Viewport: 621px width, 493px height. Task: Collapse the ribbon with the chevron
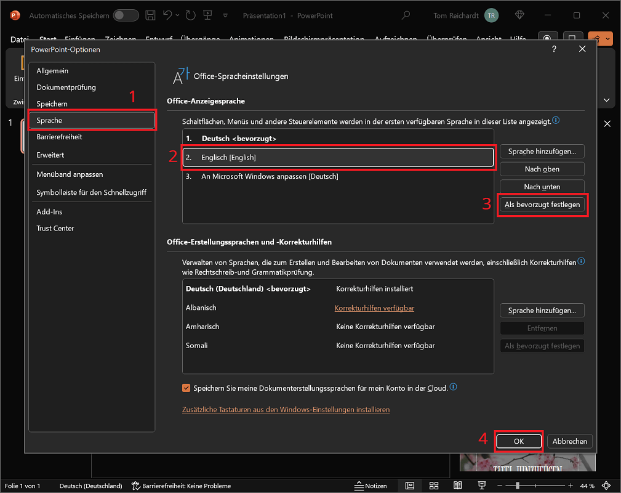(606, 100)
